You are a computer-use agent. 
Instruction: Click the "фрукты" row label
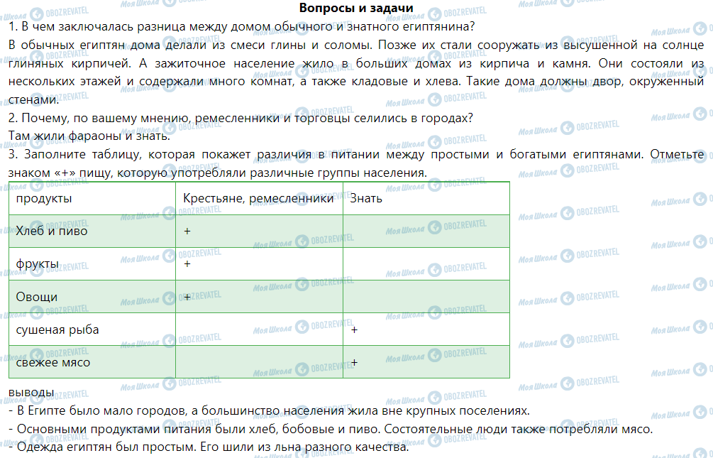pos(37,264)
